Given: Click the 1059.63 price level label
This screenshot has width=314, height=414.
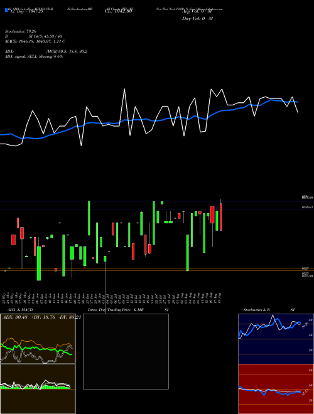Looking at the screenshot, I should [x=307, y=207].
